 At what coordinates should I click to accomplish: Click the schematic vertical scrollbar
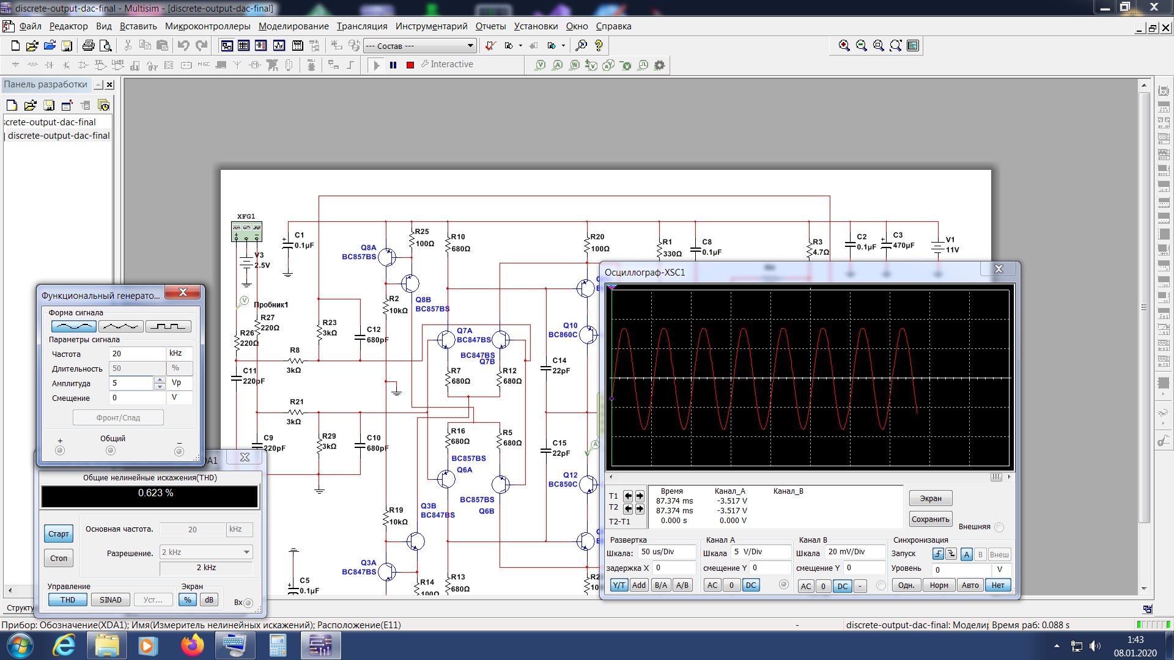click(x=1144, y=307)
